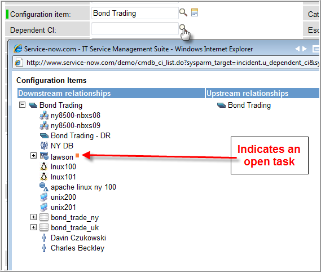Collapse the Bond Trading downstream tree

click(x=22, y=105)
